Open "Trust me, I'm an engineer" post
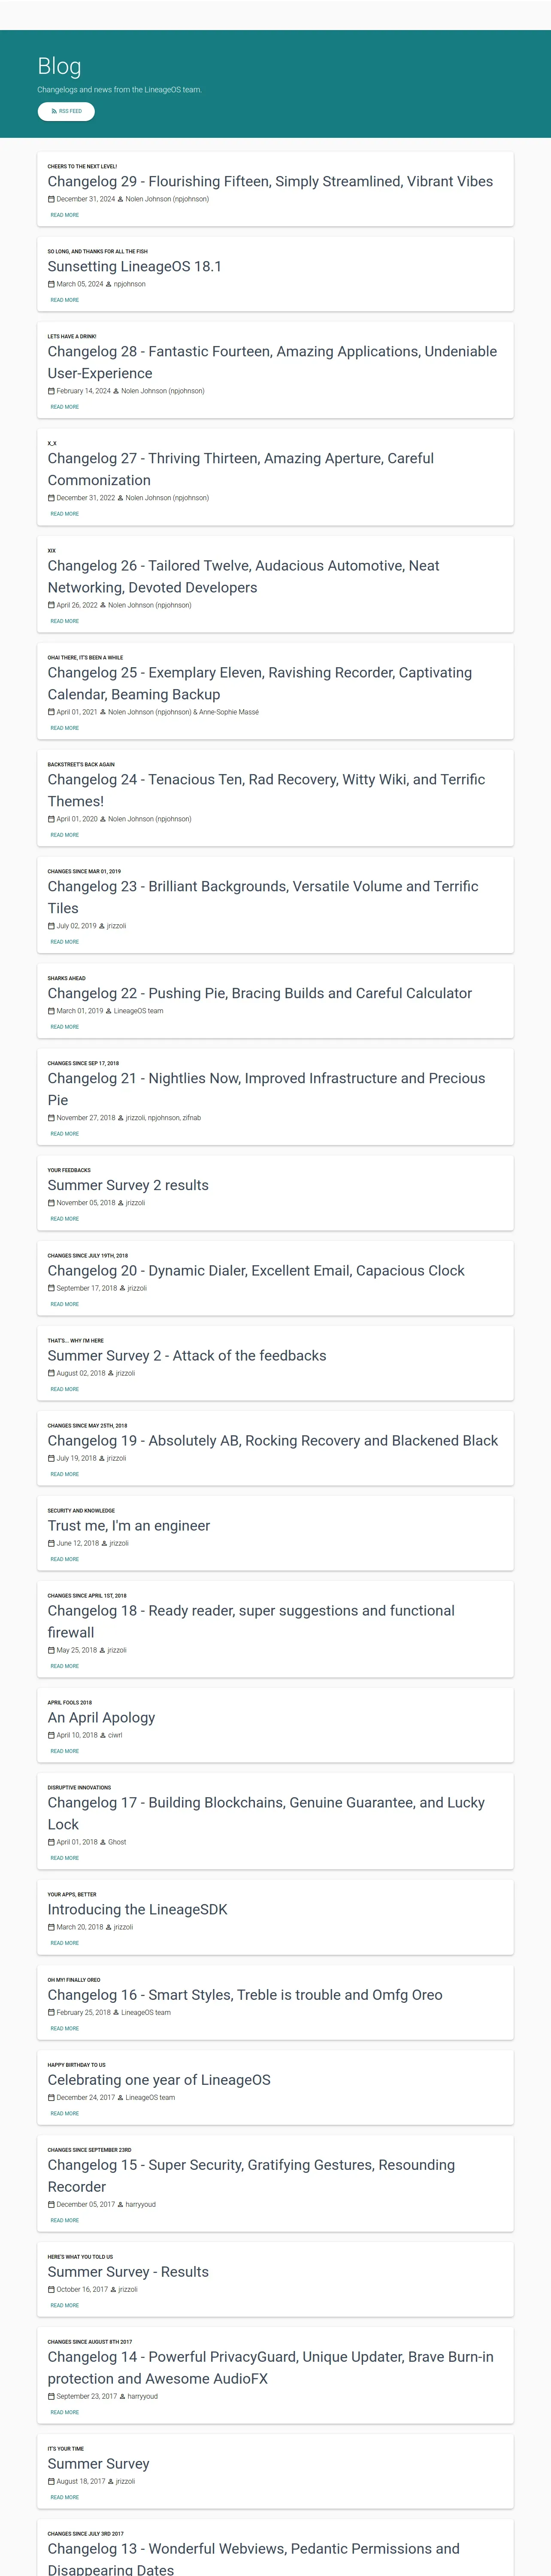 pyautogui.click(x=129, y=1525)
